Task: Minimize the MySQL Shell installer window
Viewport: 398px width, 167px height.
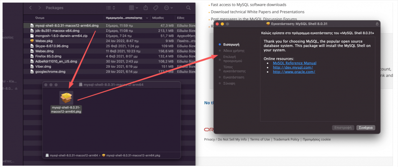Action: click(222, 24)
